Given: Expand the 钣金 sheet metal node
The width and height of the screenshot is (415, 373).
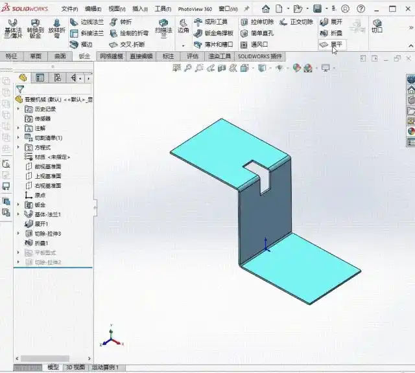Looking at the screenshot, I should 18,205.
